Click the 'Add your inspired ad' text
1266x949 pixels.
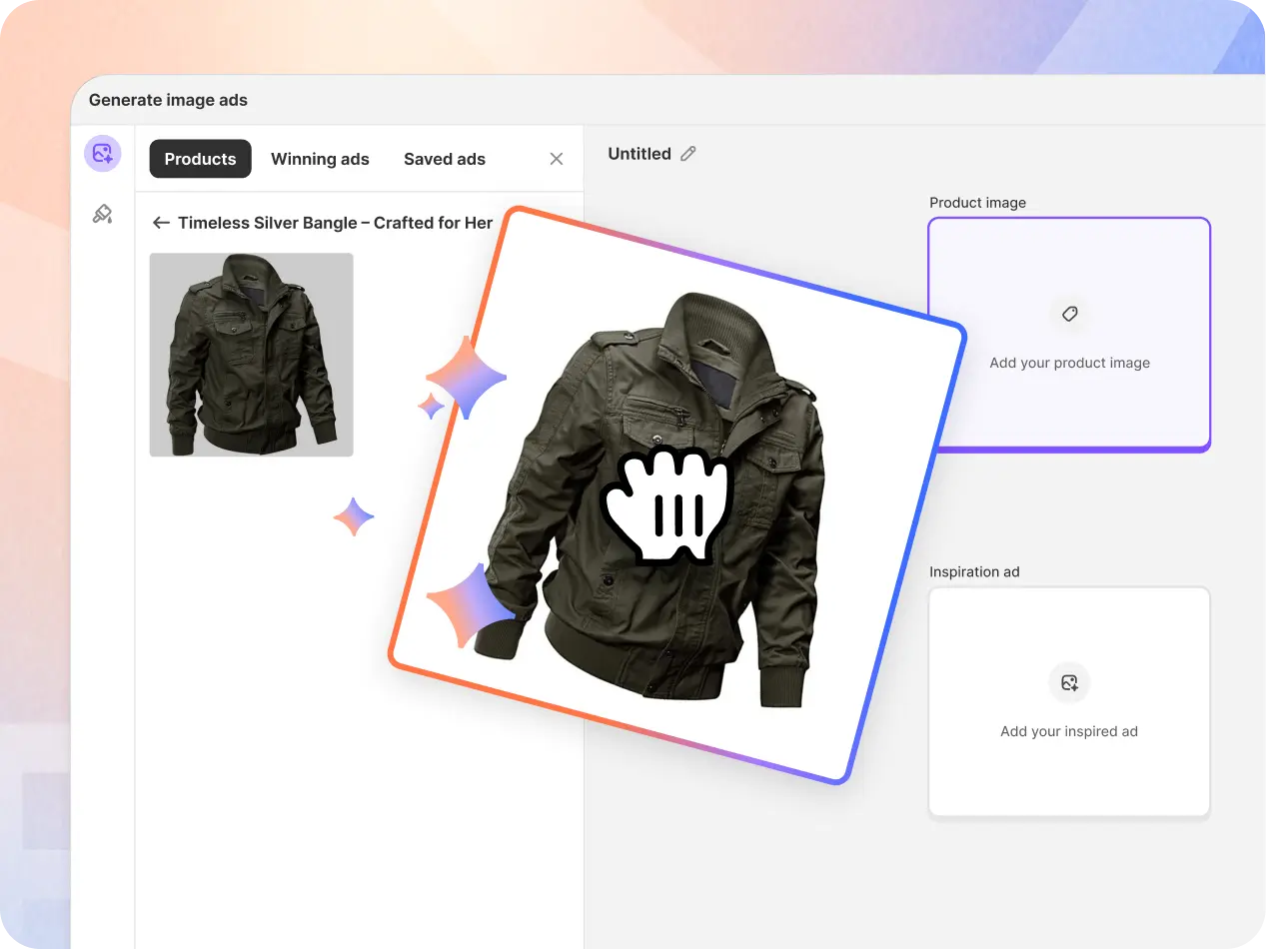[1069, 731]
